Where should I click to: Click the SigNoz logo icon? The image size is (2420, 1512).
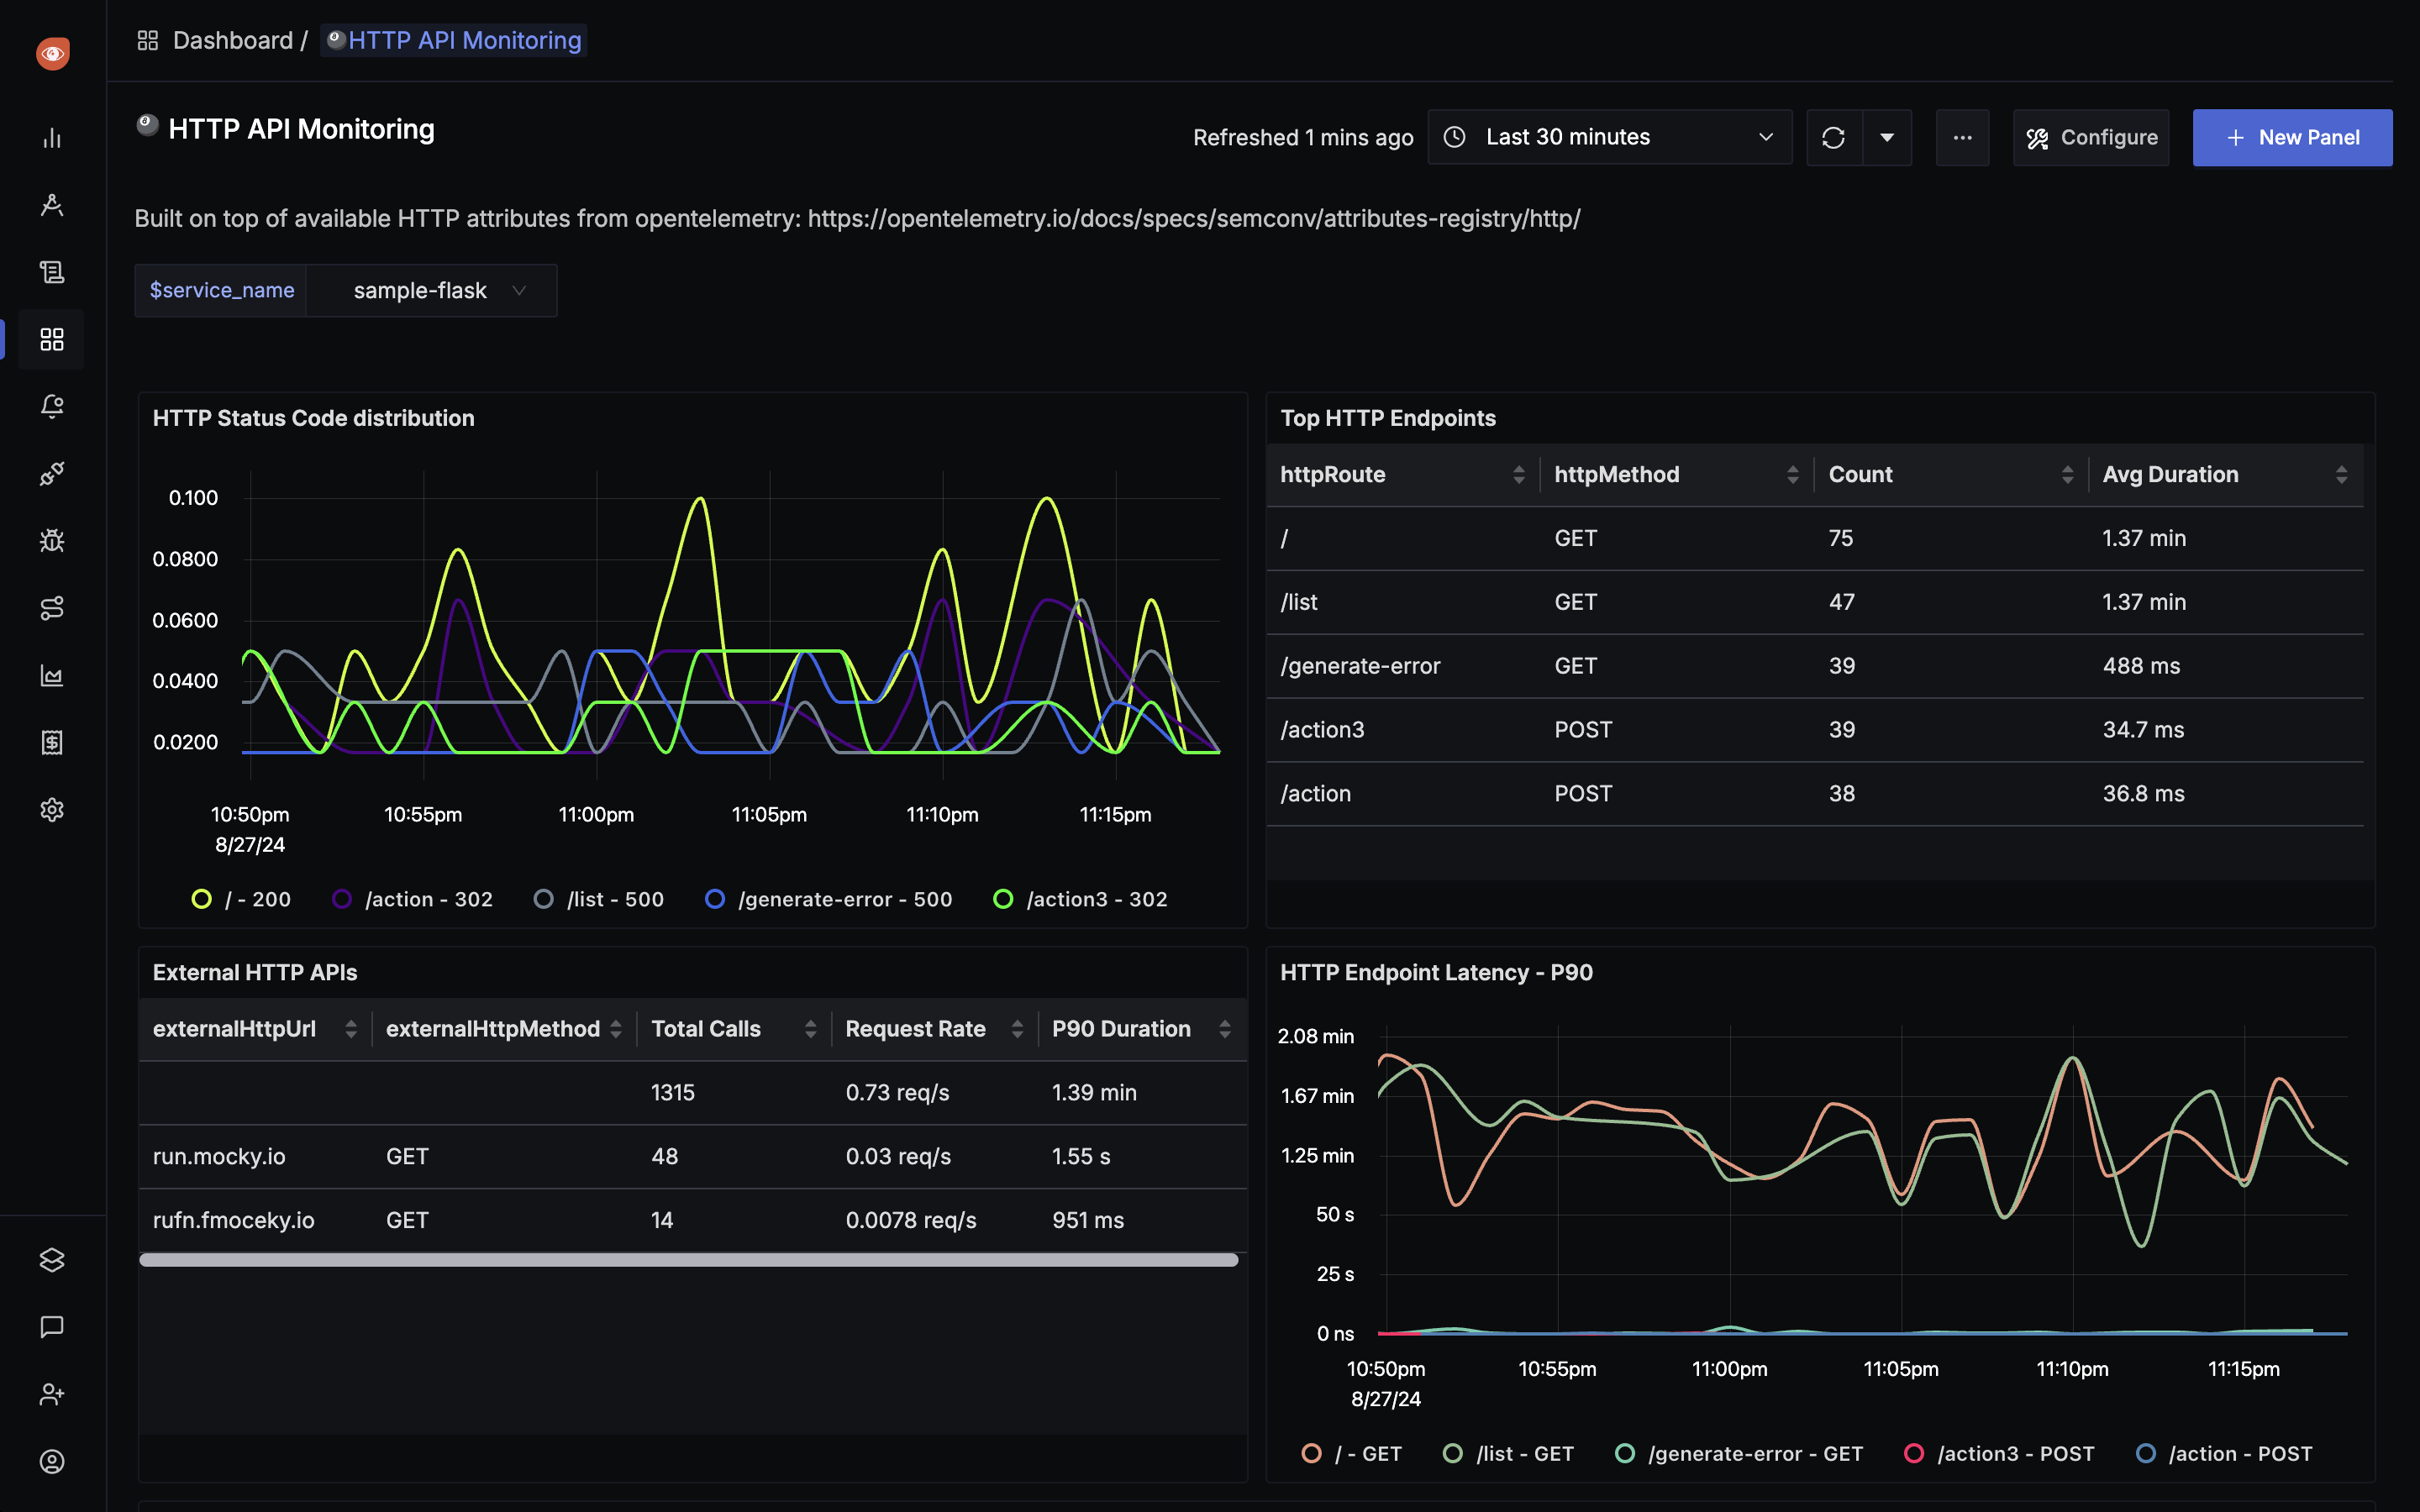tap(52, 53)
